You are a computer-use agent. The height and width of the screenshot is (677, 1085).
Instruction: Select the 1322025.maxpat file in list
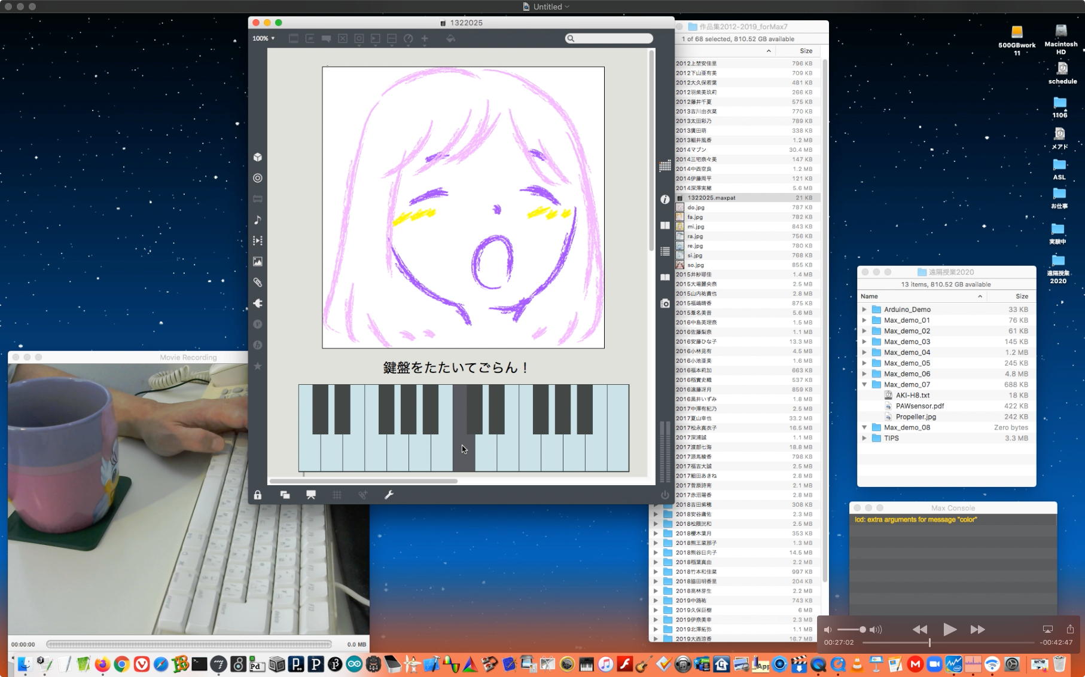[x=711, y=198]
